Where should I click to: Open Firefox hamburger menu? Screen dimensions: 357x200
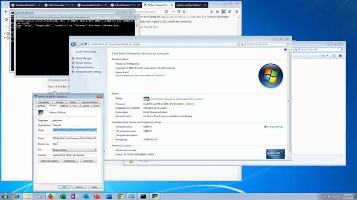click(237, 11)
